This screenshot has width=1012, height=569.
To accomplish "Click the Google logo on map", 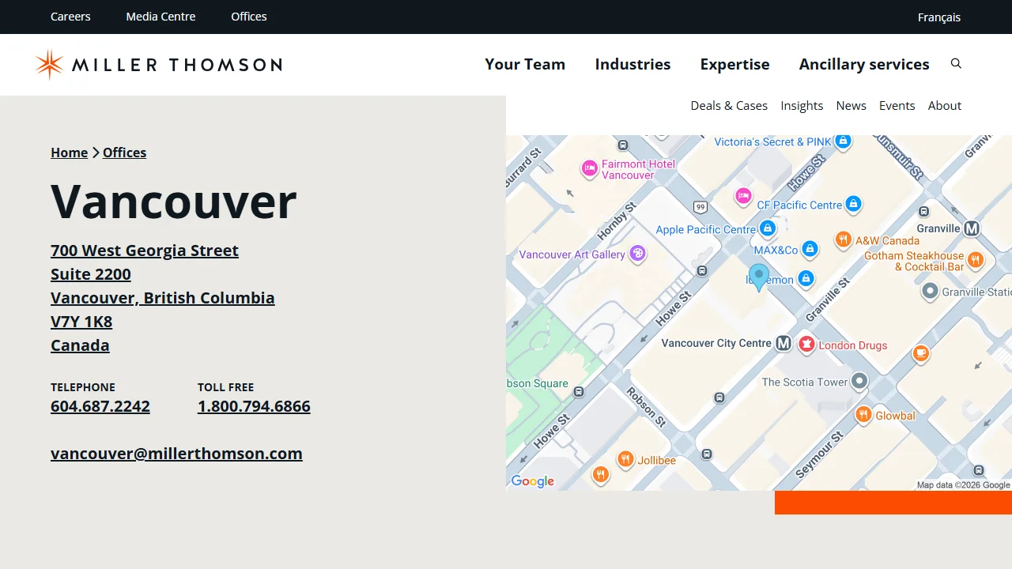I will [532, 481].
